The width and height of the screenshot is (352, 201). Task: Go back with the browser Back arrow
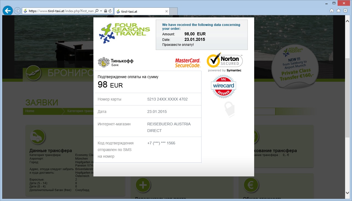tap(8, 11)
